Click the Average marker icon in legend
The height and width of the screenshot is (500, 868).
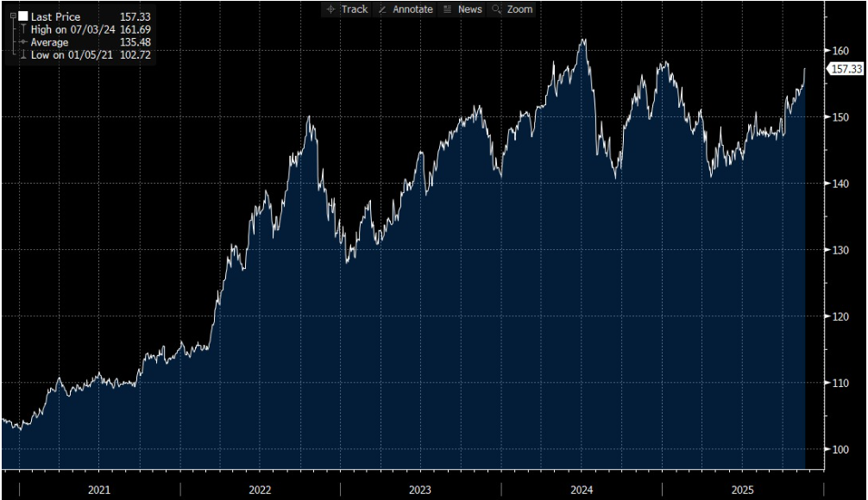(x=23, y=42)
